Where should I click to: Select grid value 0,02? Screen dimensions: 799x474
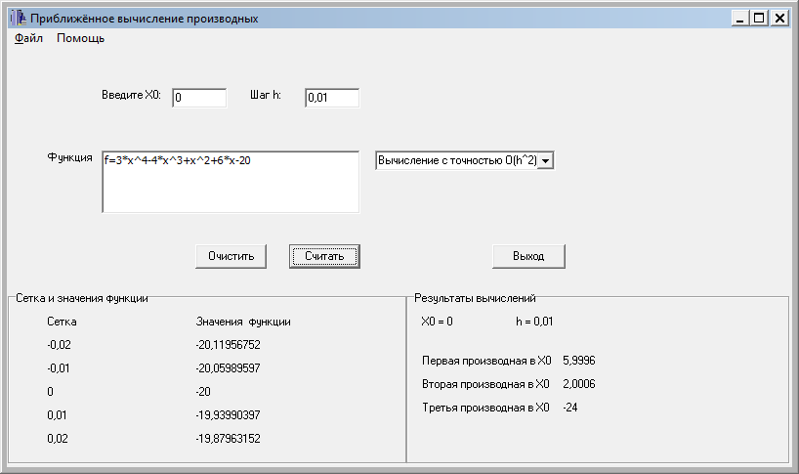(x=58, y=439)
